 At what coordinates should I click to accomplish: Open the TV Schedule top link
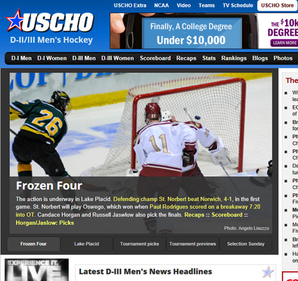point(238,5)
